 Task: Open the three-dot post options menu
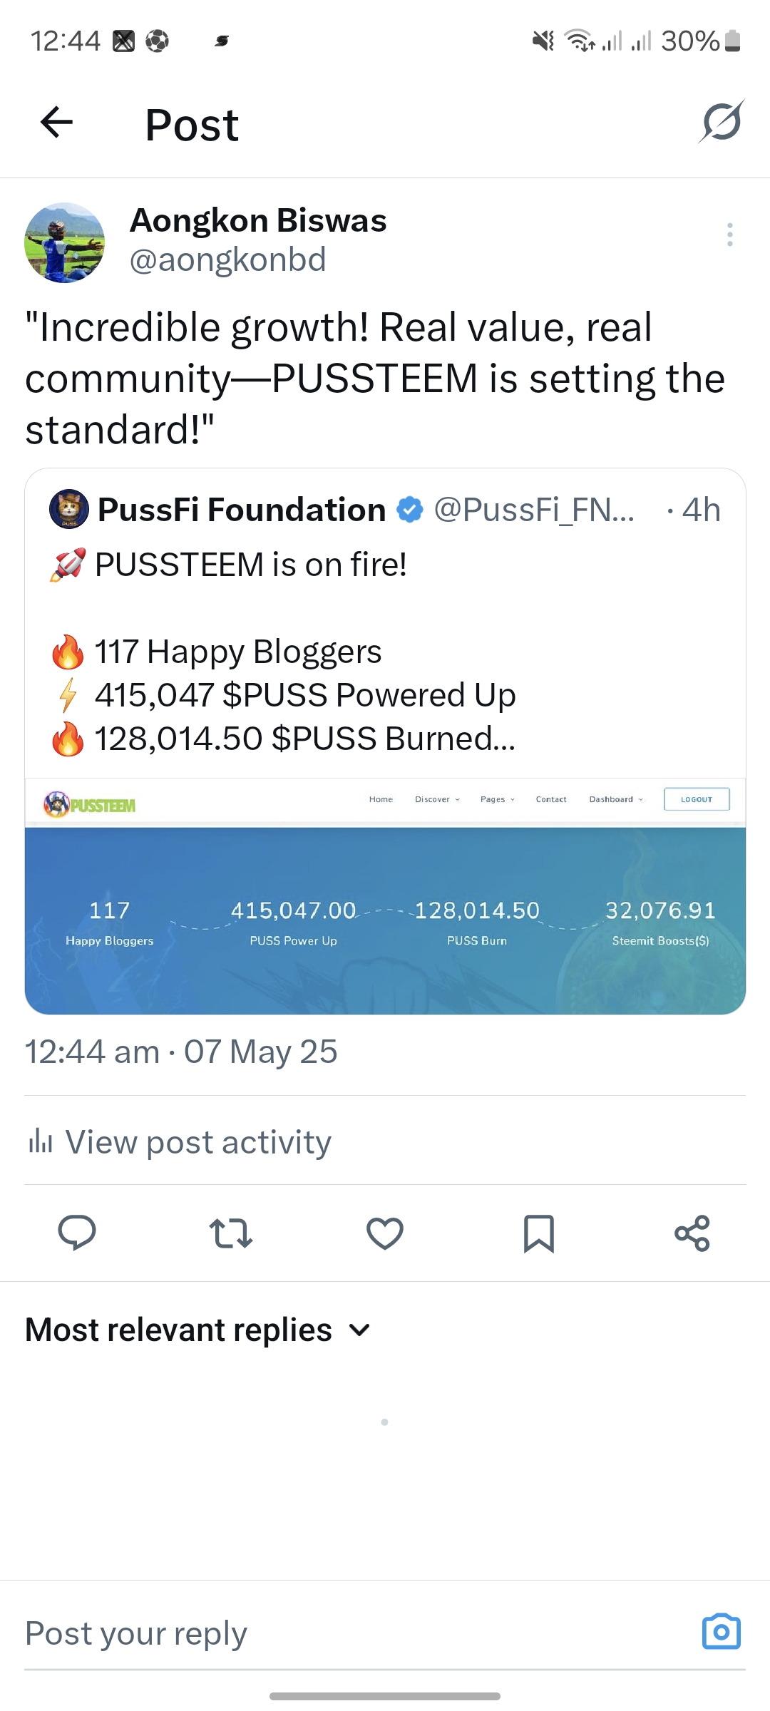click(x=729, y=235)
